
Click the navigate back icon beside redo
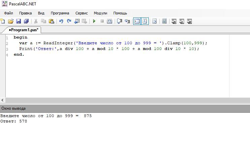click(x=77, y=21)
